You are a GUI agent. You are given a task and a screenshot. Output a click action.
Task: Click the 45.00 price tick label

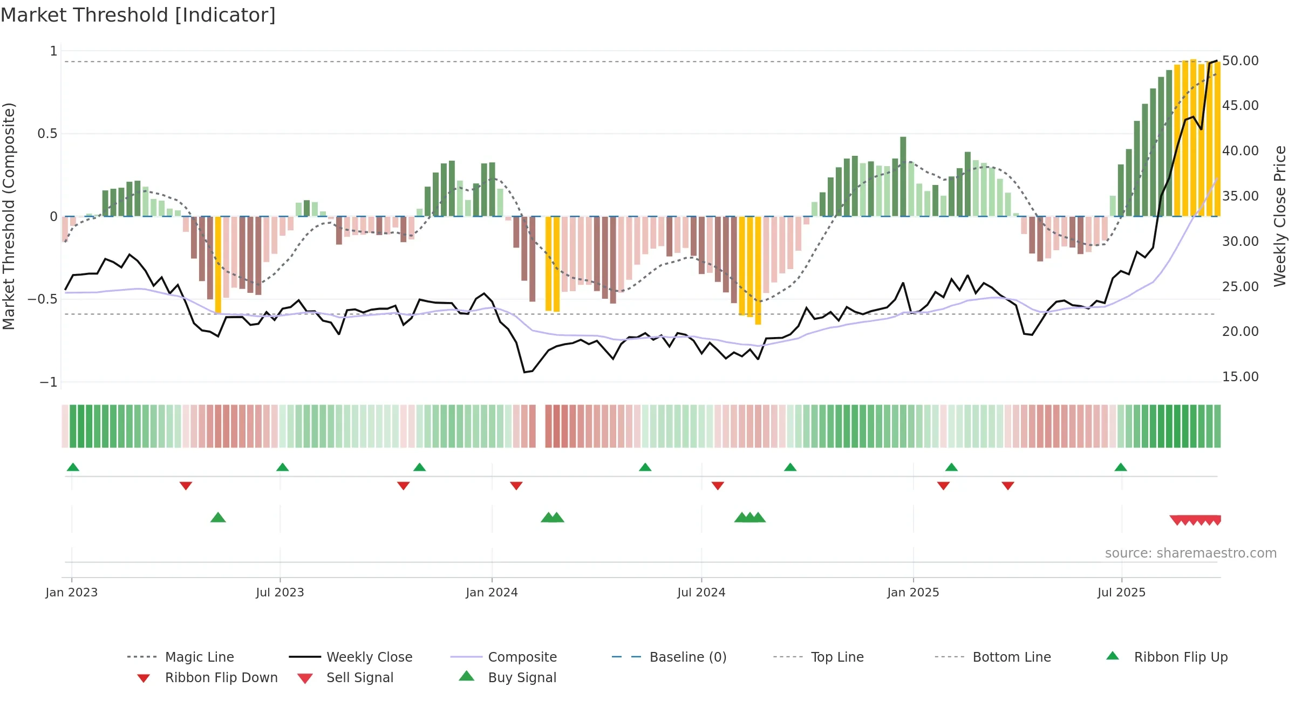(1240, 106)
